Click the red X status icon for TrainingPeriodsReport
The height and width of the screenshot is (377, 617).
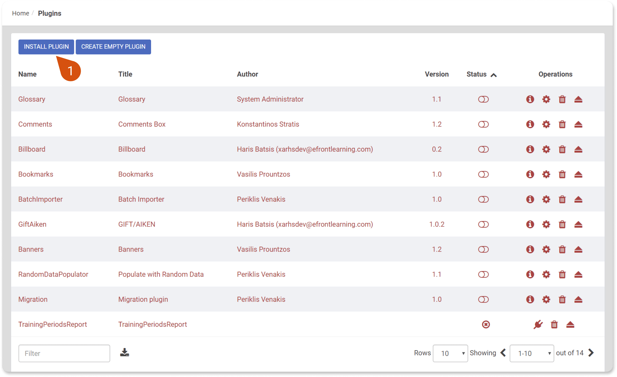coord(486,325)
